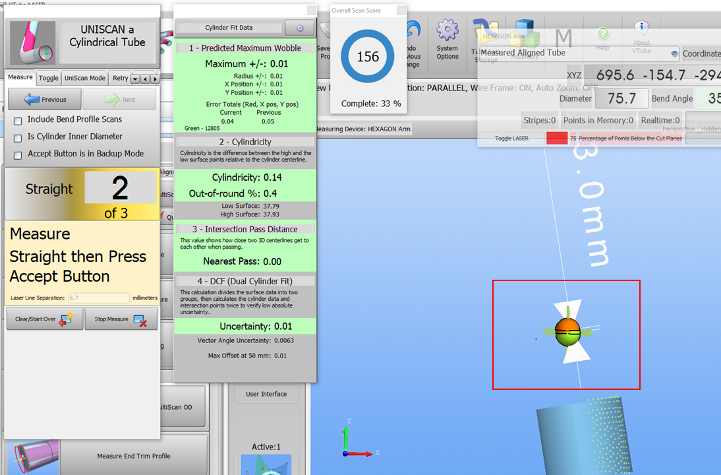Image resolution: width=721 pixels, height=475 pixels.
Task: Click 'Maximum +/-: 0.01' value
Action: tap(246, 64)
